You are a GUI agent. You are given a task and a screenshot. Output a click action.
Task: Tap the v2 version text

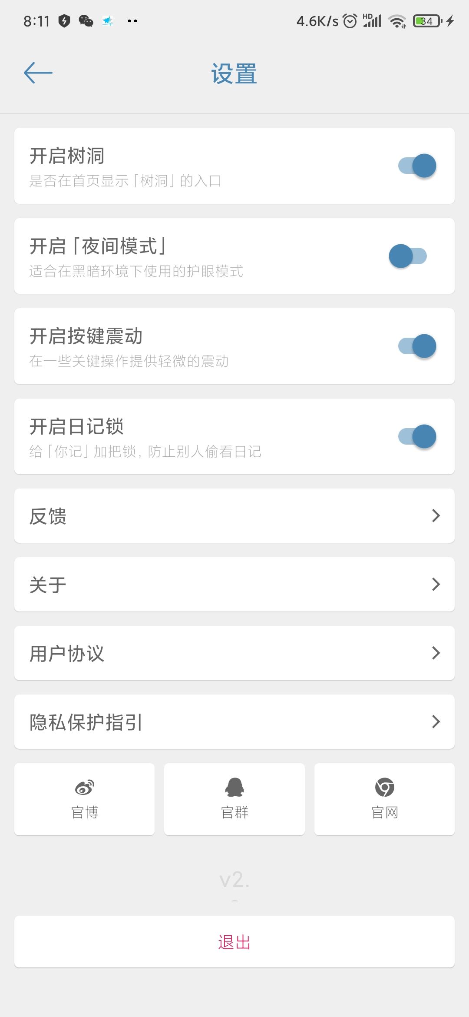tap(234, 880)
